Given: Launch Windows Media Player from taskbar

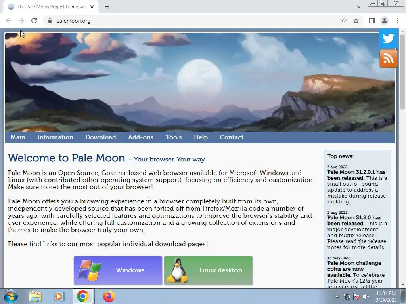Looking at the screenshot, I should pos(59,296).
